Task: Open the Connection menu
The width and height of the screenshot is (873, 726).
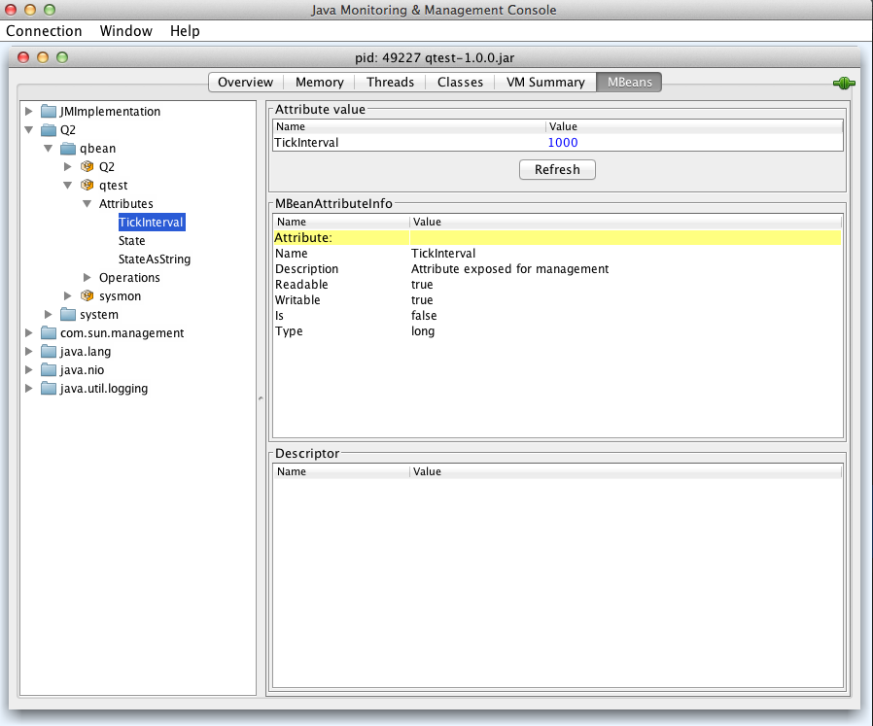Action: click(x=44, y=31)
